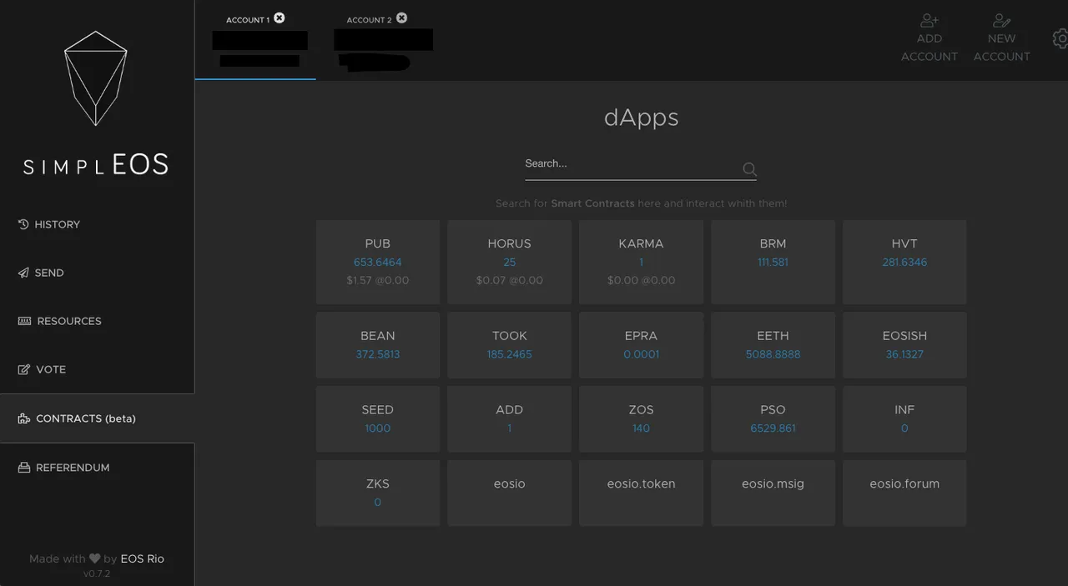Click the New Account pencil-person icon
This screenshot has width=1068, height=586.
1001,20
